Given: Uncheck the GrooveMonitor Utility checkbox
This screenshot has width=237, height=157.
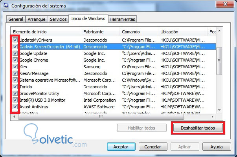Looking at the screenshot, I should pyautogui.click(x=15, y=93).
